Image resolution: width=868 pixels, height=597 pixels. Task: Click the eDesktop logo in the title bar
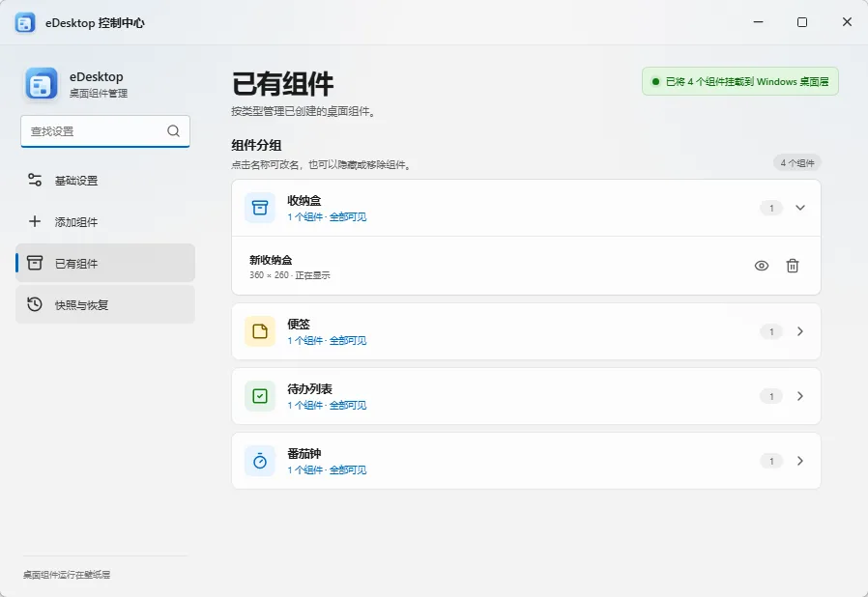click(x=25, y=22)
